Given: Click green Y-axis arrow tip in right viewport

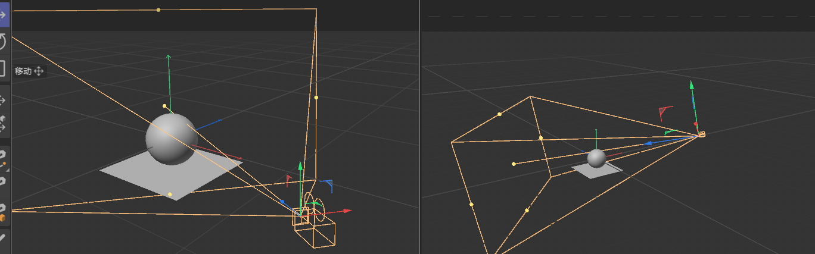Looking at the screenshot, I should pos(691,85).
